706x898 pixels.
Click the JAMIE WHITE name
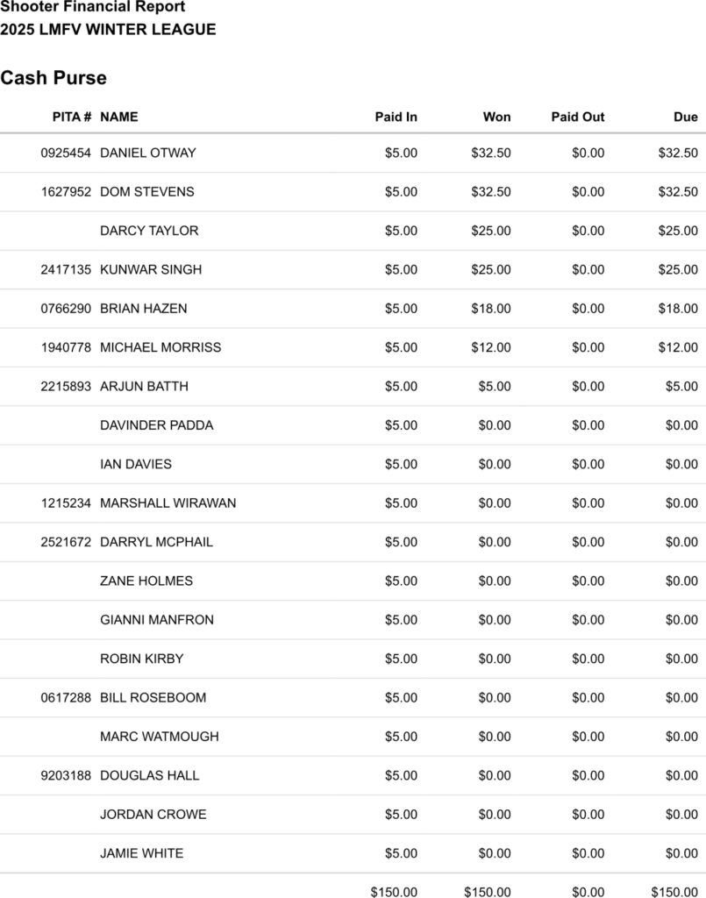coord(142,853)
